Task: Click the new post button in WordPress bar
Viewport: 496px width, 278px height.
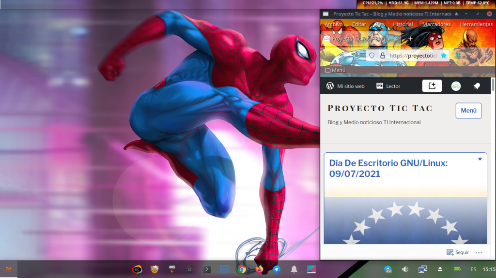Action: [432, 86]
